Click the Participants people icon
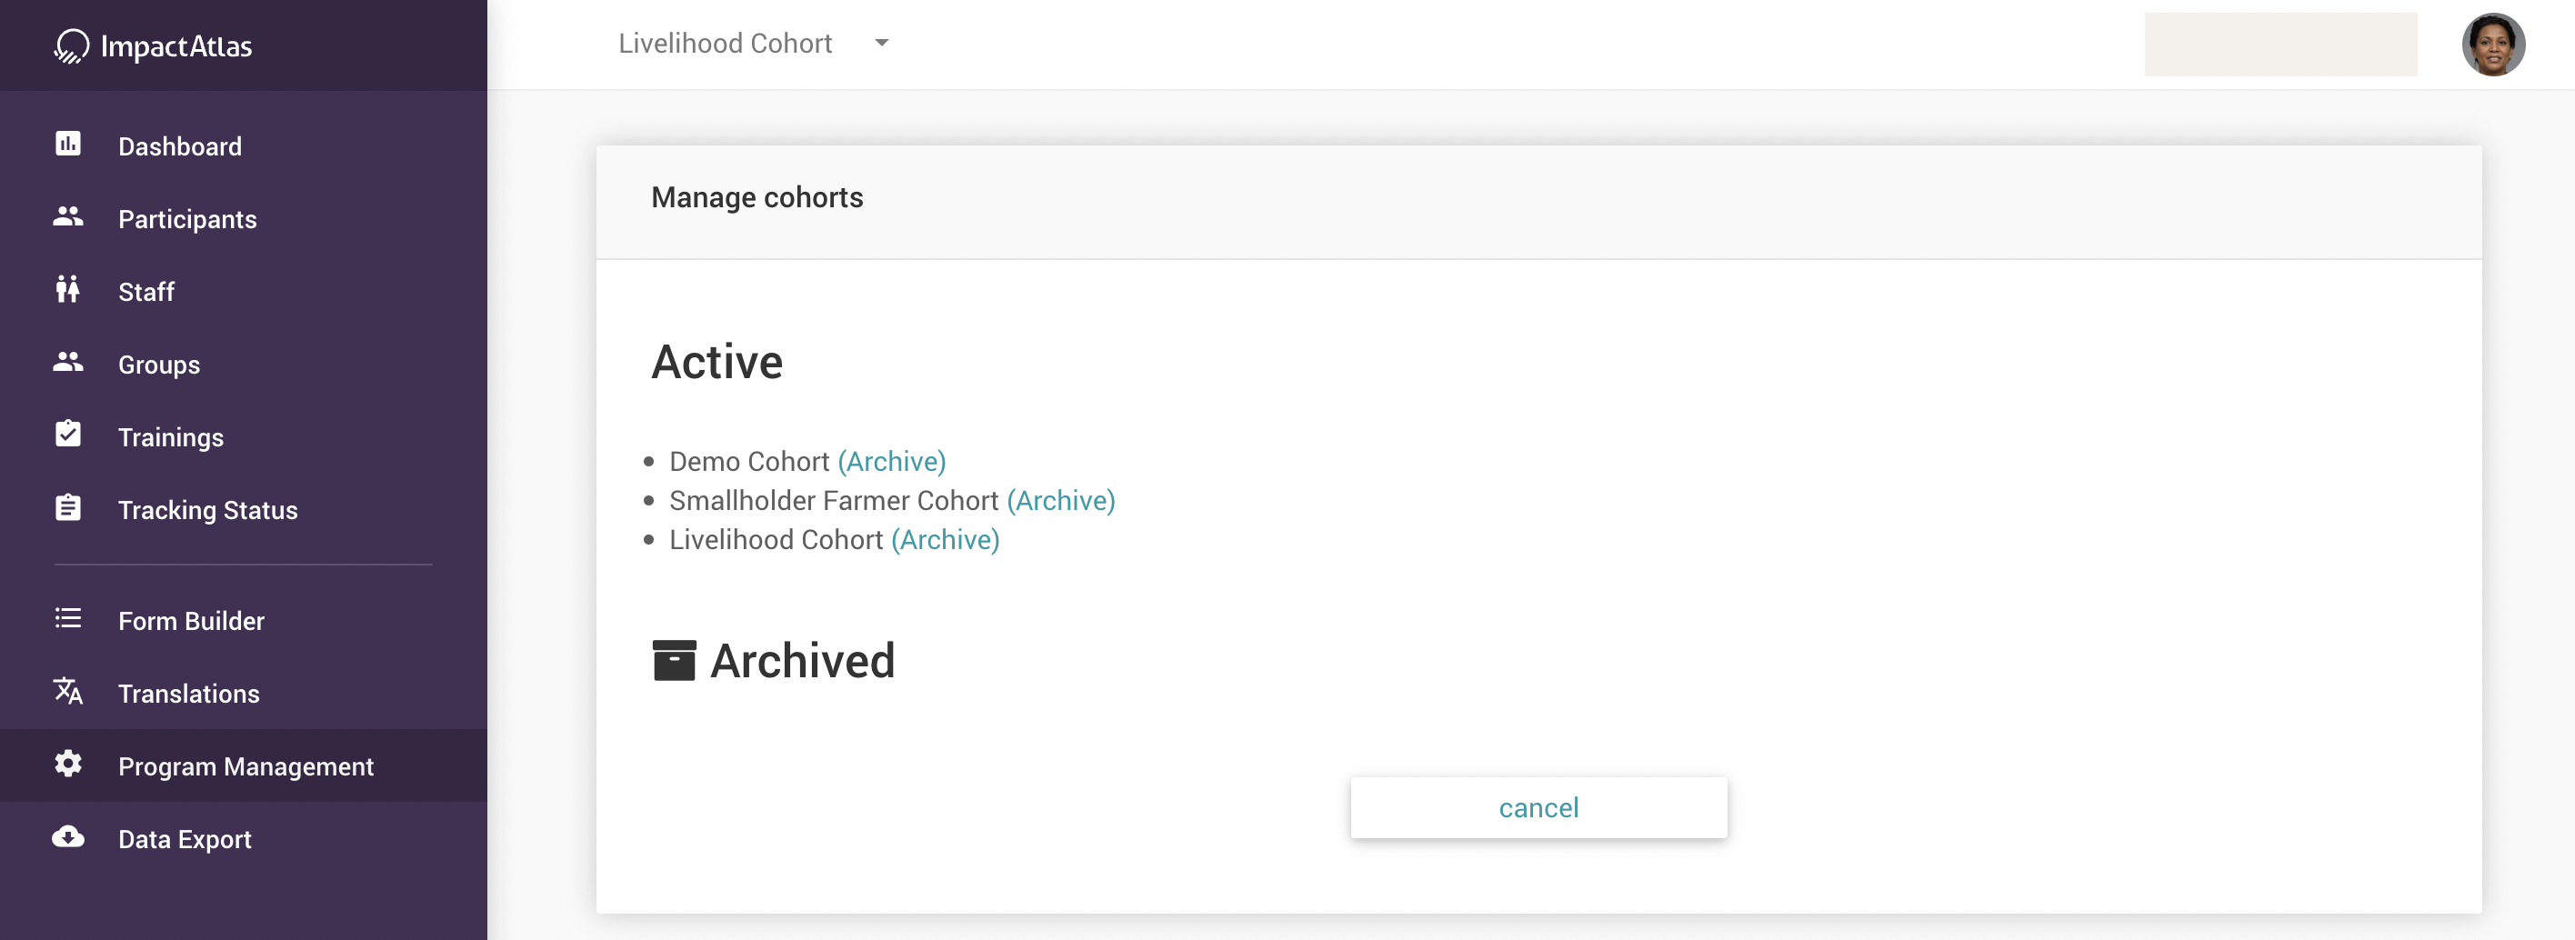The width and height of the screenshot is (2575, 940). [68, 216]
